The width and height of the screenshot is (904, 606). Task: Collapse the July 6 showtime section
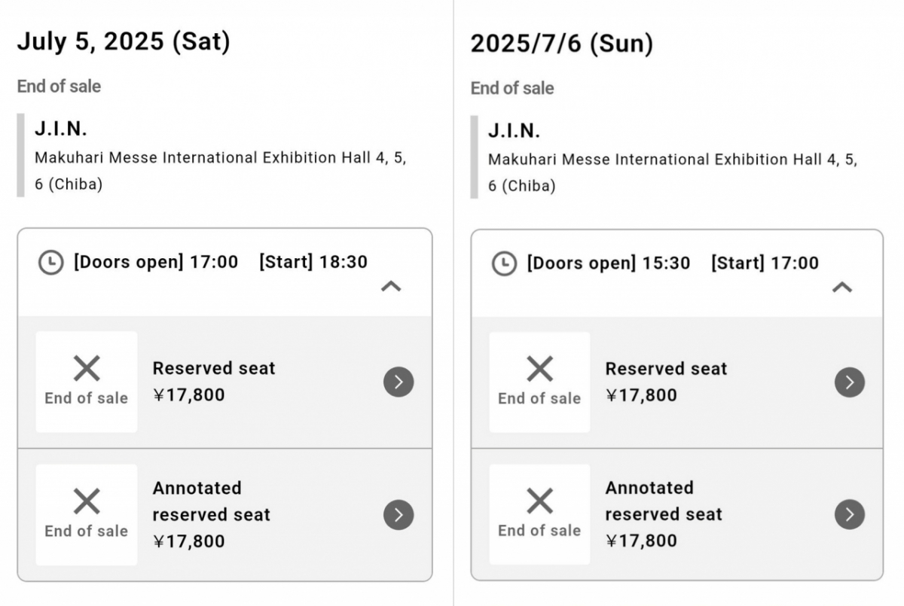[x=841, y=287]
